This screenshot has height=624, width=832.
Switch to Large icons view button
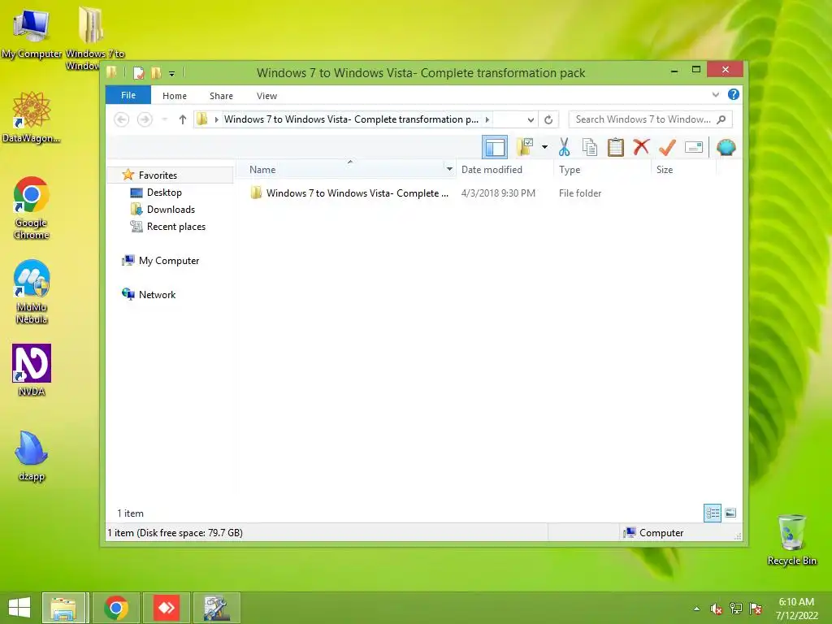pos(730,513)
